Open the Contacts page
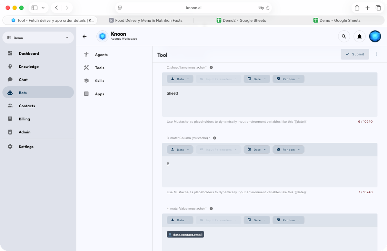 (27, 106)
